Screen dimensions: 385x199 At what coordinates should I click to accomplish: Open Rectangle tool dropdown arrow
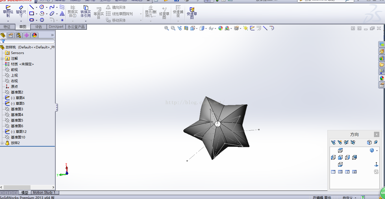click(36, 14)
